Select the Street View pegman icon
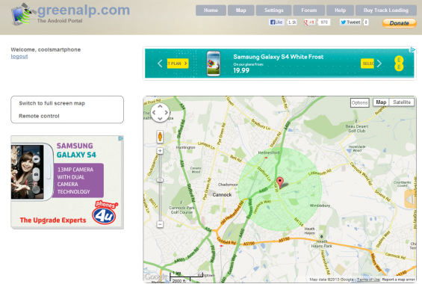422x284 pixels. [160, 137]
